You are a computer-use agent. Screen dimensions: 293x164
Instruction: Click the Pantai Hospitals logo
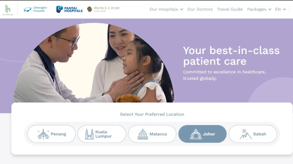69,9
